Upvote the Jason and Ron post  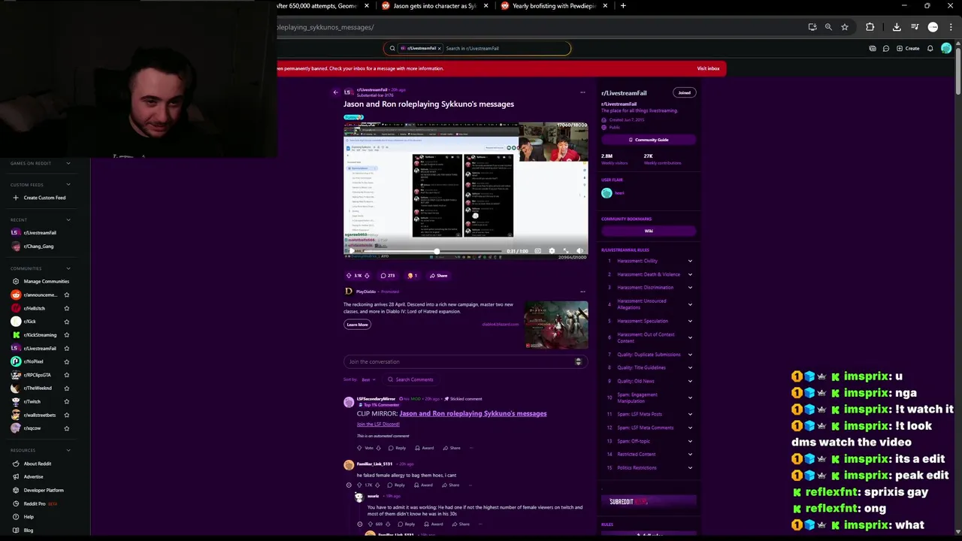[x=349, y=276]
